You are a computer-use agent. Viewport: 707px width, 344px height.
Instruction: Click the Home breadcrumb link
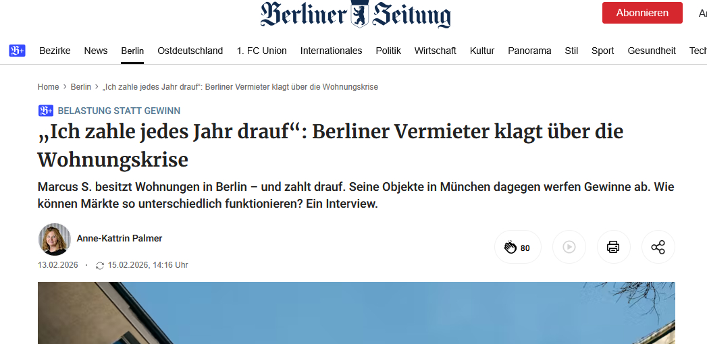click(x=49, y=87)
